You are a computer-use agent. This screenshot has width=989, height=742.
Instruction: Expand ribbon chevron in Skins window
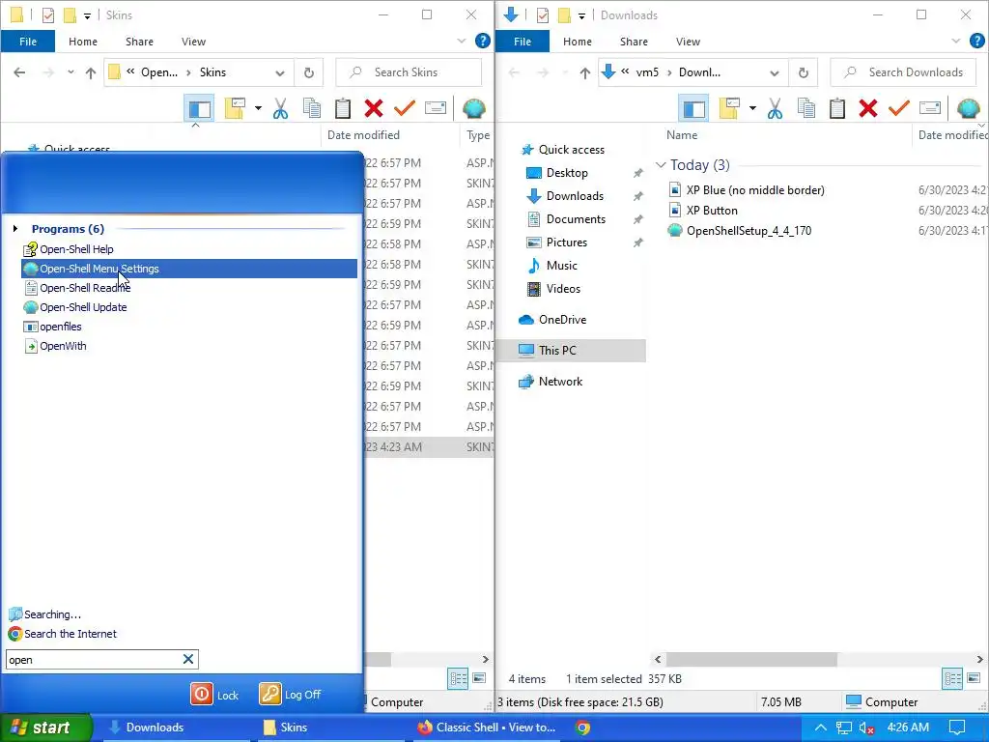[x=461, y=41]
